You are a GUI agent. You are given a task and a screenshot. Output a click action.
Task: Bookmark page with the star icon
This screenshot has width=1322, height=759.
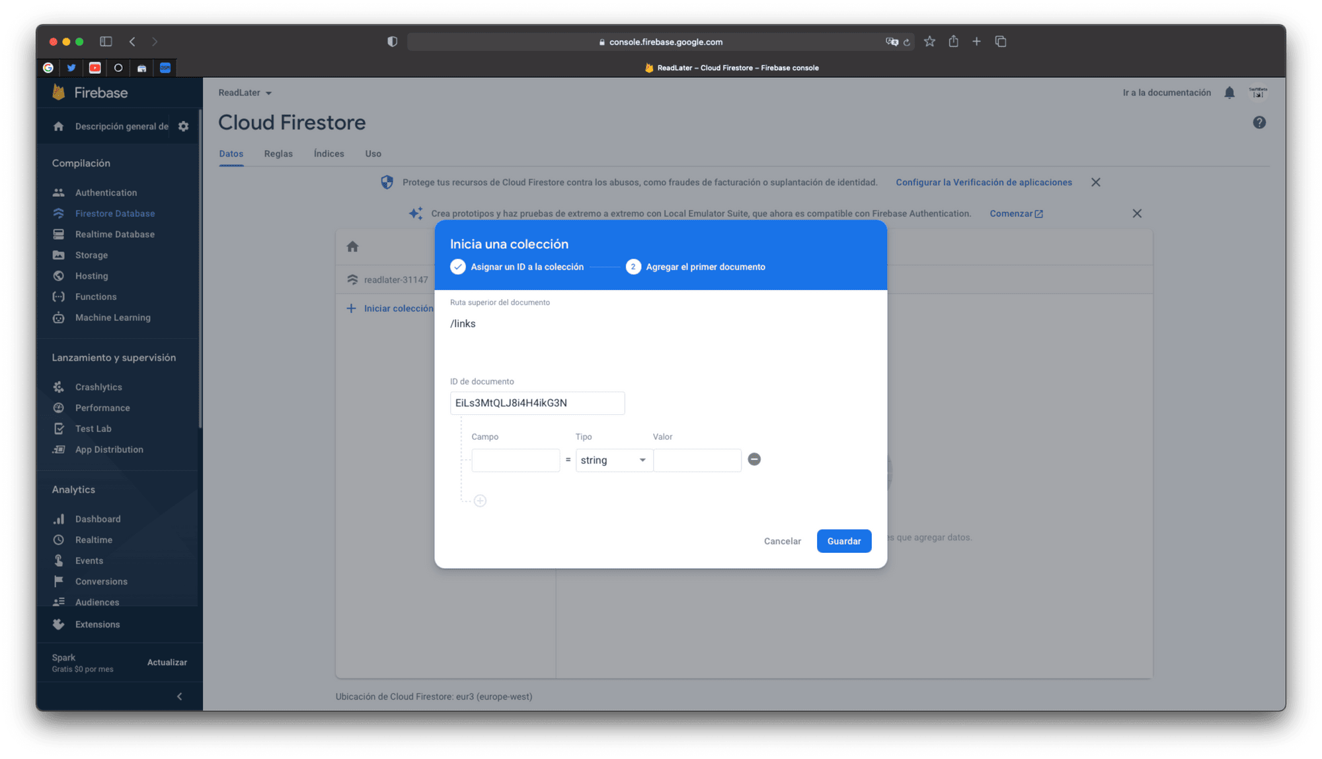click(x=929, y=42)
